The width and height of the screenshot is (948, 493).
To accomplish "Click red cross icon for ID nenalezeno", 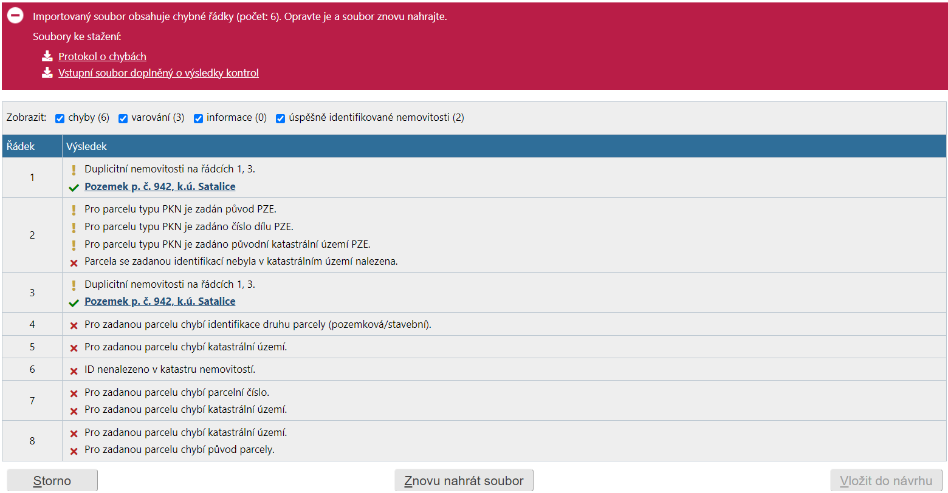I will coord(74,370).
